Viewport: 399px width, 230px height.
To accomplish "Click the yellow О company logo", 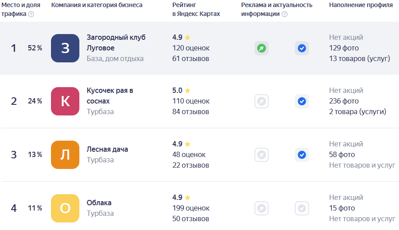I will point(65,208).
